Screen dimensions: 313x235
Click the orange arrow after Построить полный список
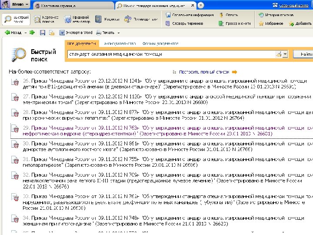[235, 72]
